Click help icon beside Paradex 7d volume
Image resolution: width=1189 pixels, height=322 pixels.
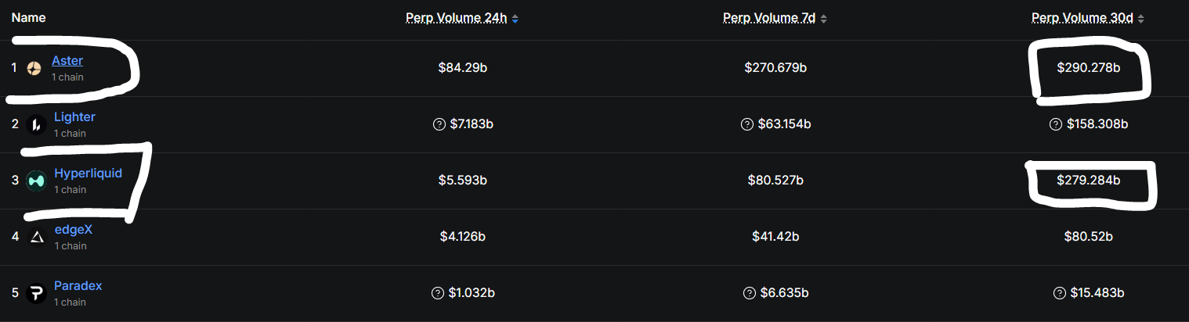pos(749,293)
